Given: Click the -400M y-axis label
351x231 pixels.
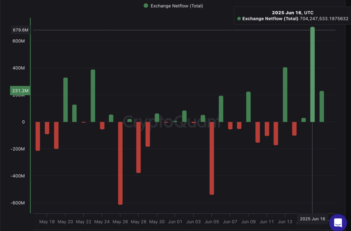Looking at the screenshot, I should 17,176.
